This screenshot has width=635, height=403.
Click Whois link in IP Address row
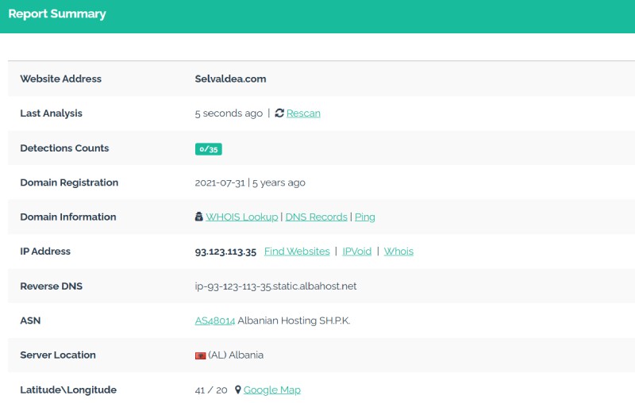point(398,251)
